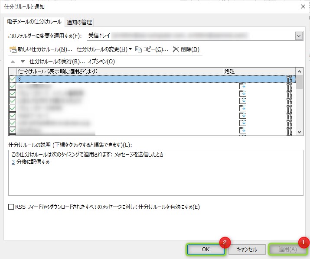The height and width of the screenshot is (259, 310).
Task: Click move-to-folder icon in second rule row
Action: 243,86
